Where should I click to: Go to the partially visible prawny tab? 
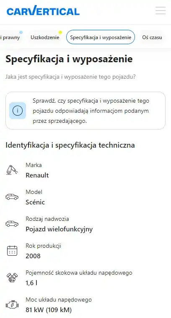click(x=10, y=37)
